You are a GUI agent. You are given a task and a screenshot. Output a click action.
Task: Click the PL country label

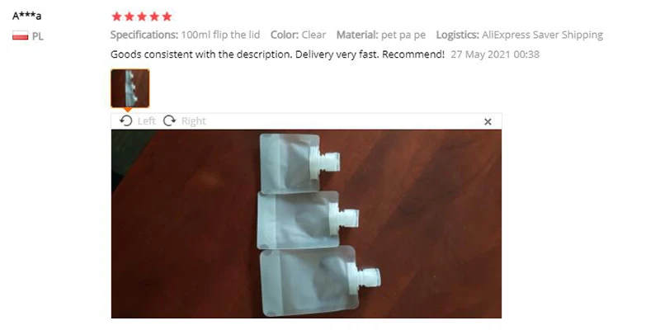[x=37, y=36]
